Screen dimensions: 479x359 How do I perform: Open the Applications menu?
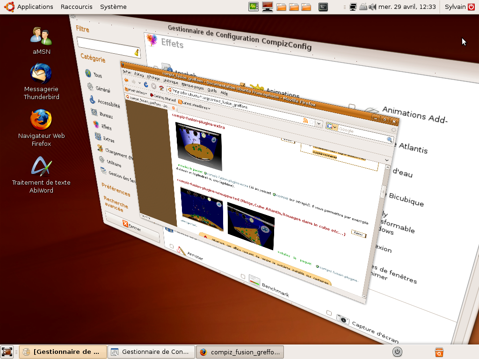point(30,7)
